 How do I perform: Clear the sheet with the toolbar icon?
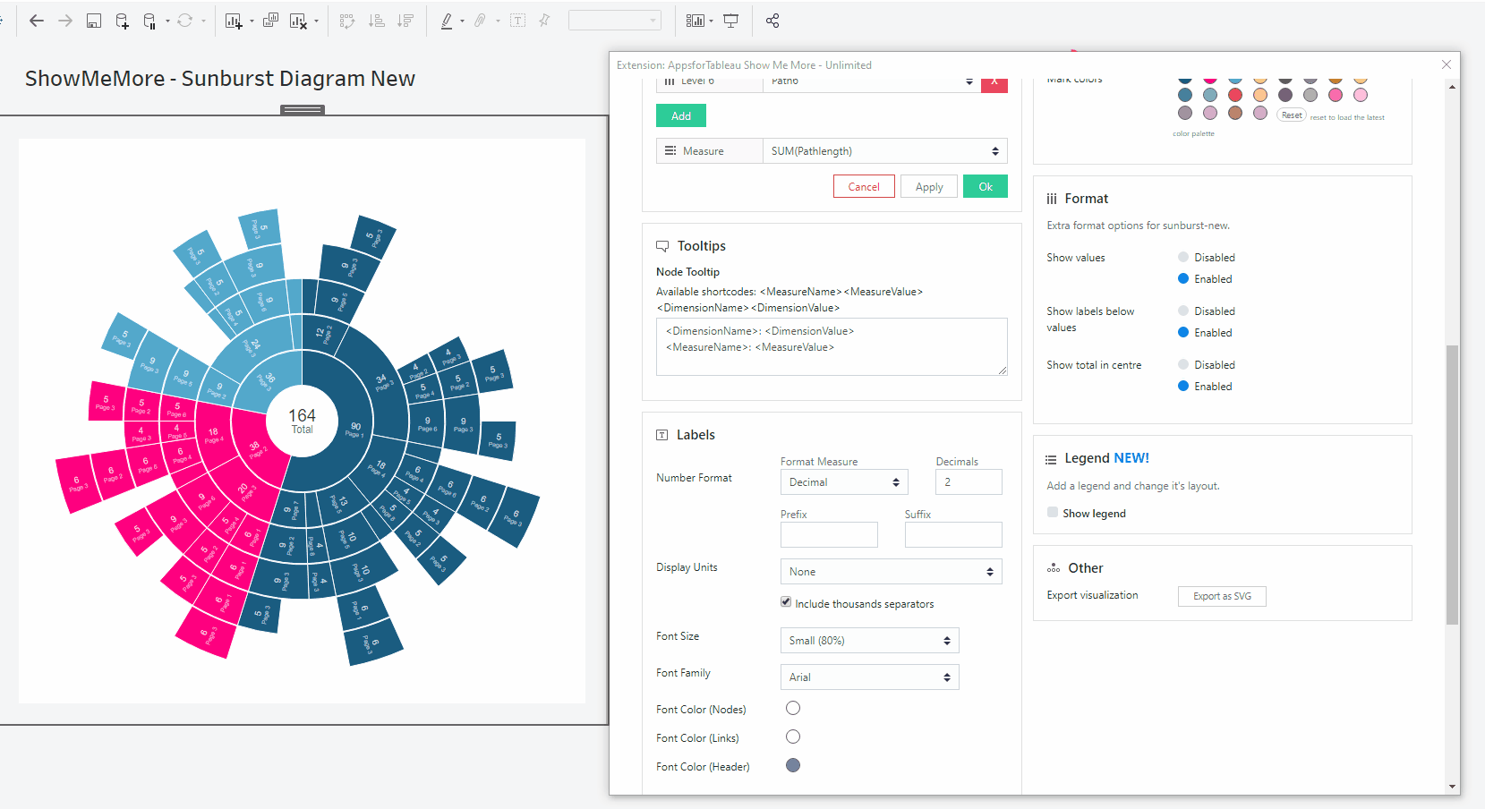click(299, 21)
